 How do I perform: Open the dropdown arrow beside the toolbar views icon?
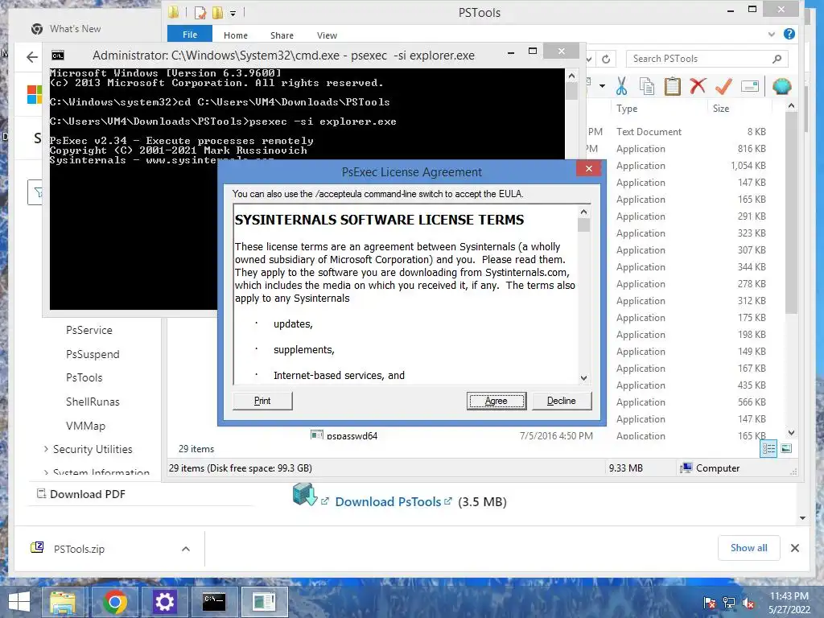pos(602,85)
